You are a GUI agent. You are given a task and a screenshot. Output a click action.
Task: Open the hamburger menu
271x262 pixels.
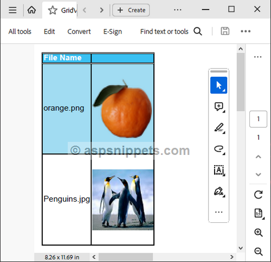pyautogui.click(x=12, y=10)
